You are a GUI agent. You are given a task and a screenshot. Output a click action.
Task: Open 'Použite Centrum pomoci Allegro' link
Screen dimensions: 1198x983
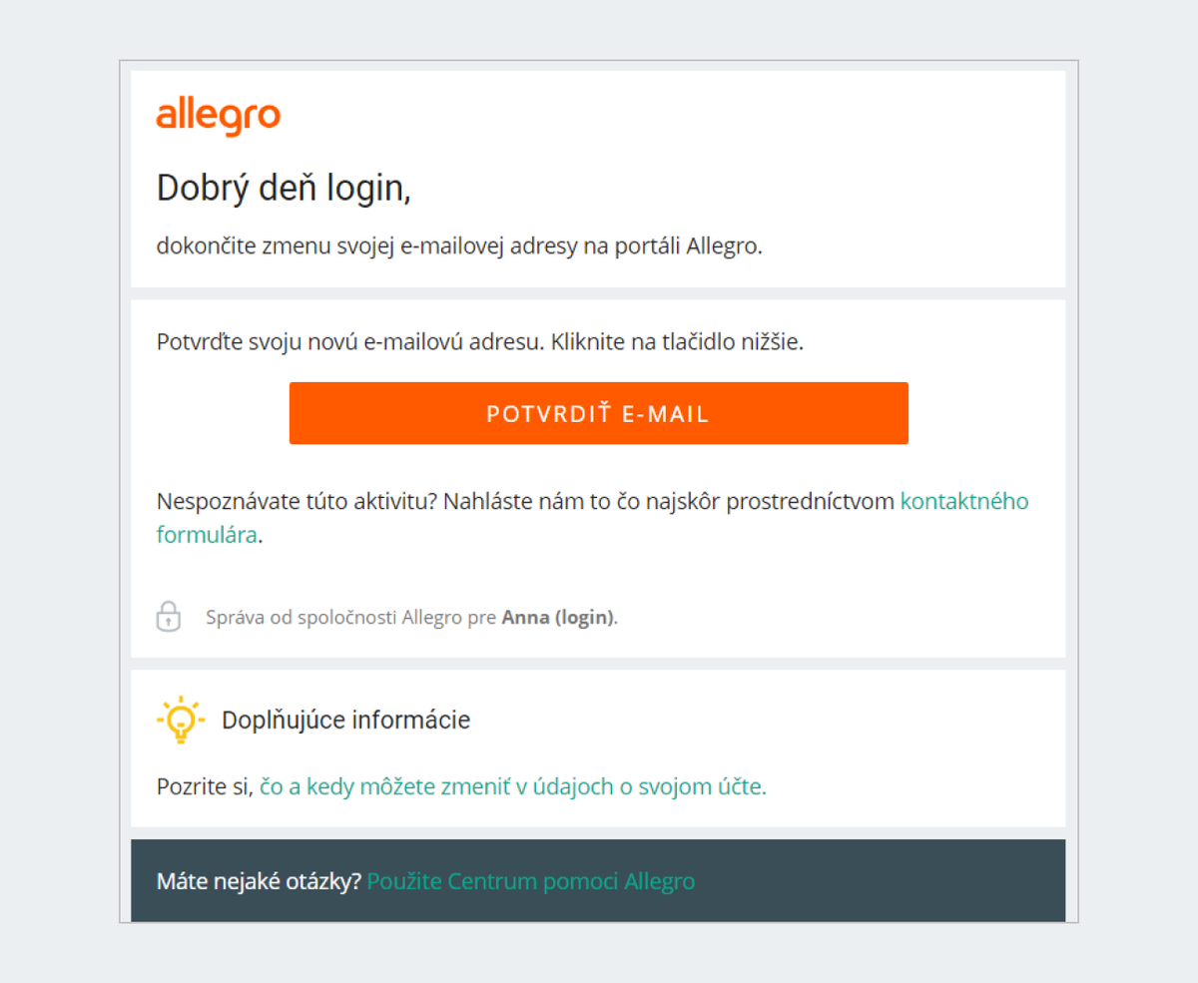[531, 881]
